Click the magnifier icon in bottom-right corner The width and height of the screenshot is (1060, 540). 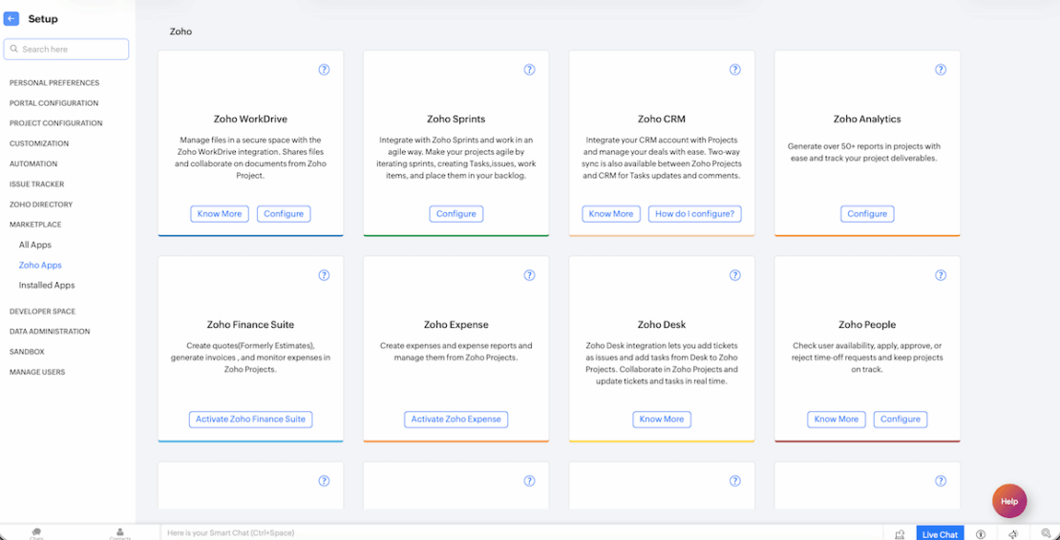[x=1046, y=534]
